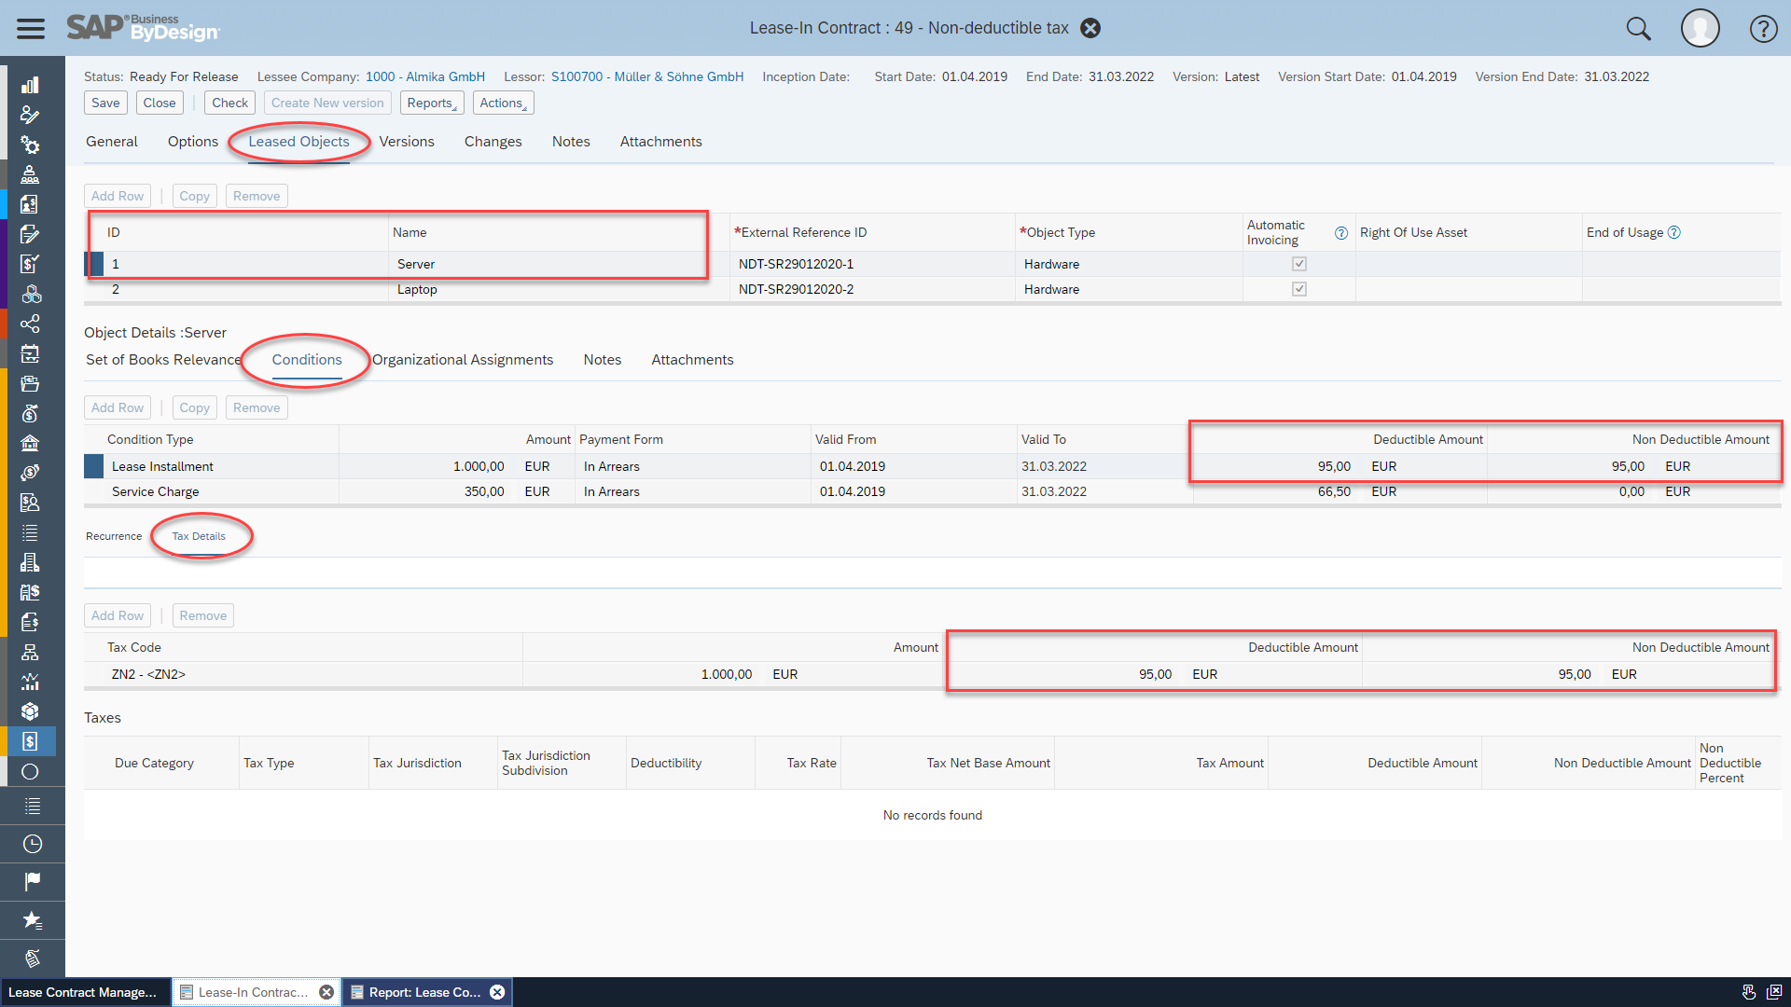Image resolution: width=1791 pixels, height=1007 pixels.
Task: Toggle Automatic Invoicing checkbox for Laptop row
Action: pos(1298,289)
